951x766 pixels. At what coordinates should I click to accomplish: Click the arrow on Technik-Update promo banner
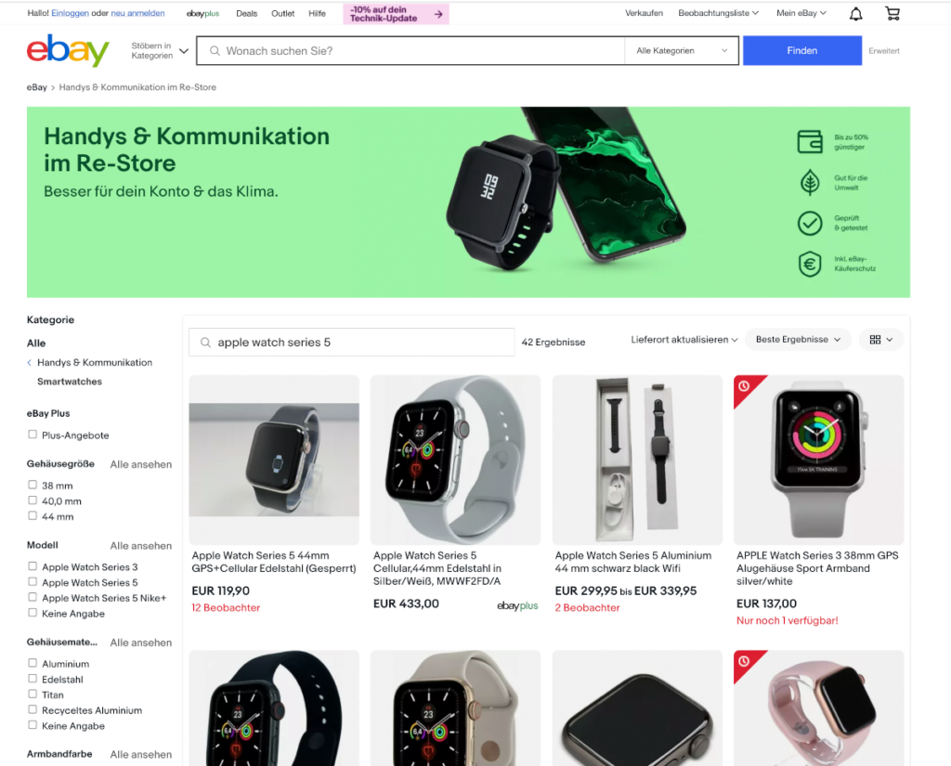point(438,14)
